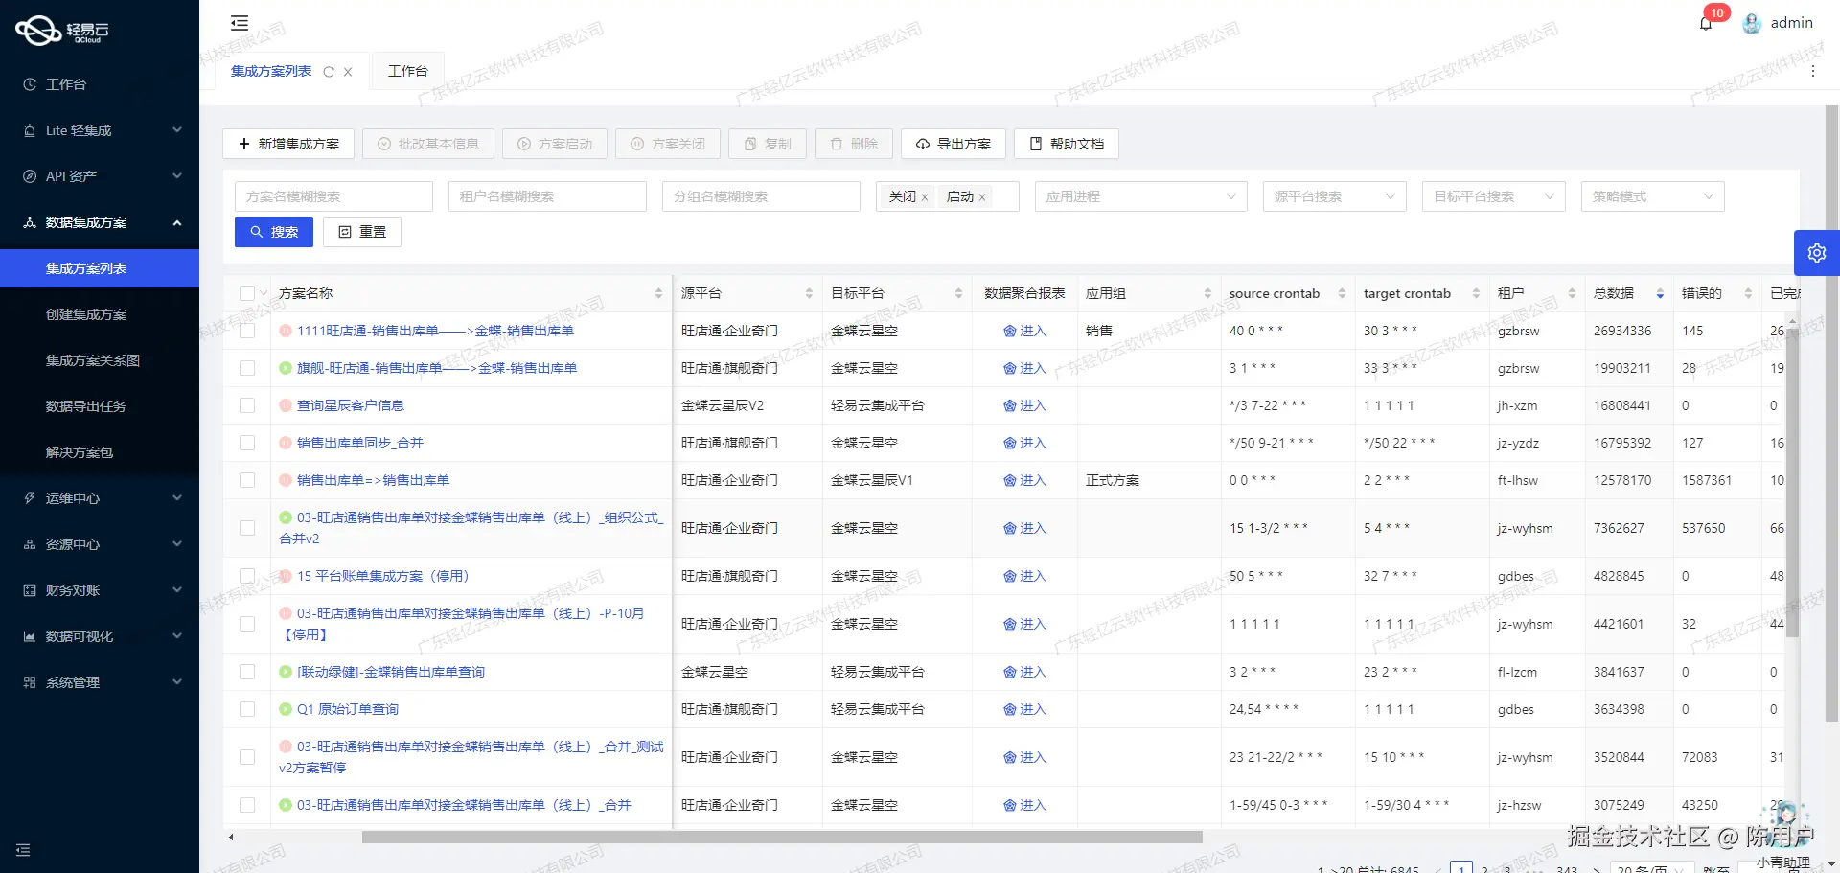
Task: Switch to the 工作台 tab
Action: pyautogui.click(x=407, y=70)
